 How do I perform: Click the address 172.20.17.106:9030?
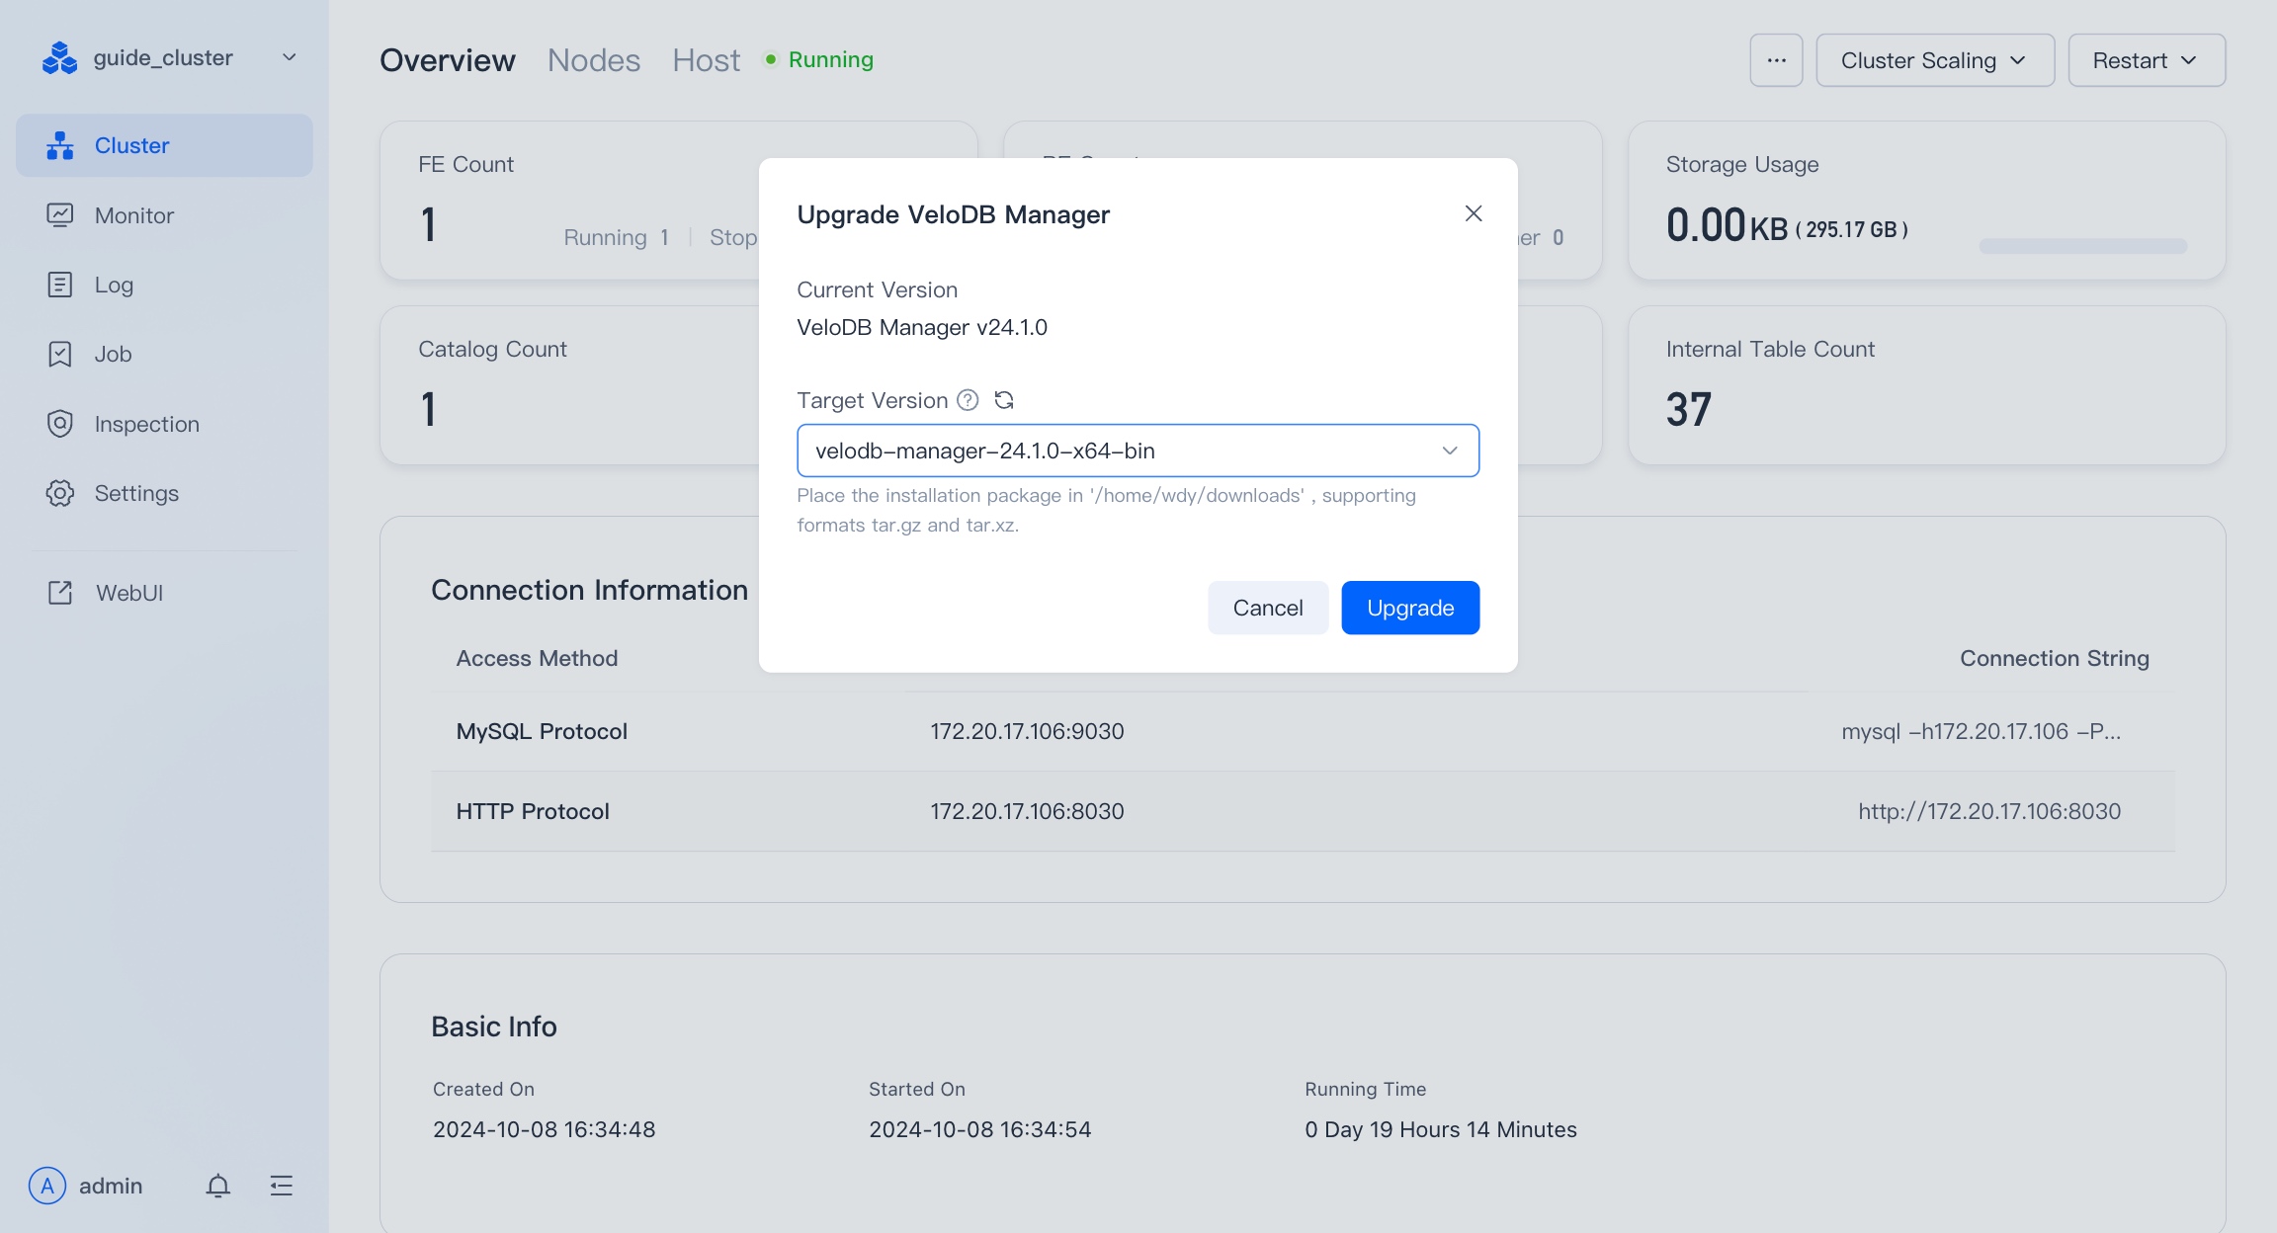tap(1027, 731)
